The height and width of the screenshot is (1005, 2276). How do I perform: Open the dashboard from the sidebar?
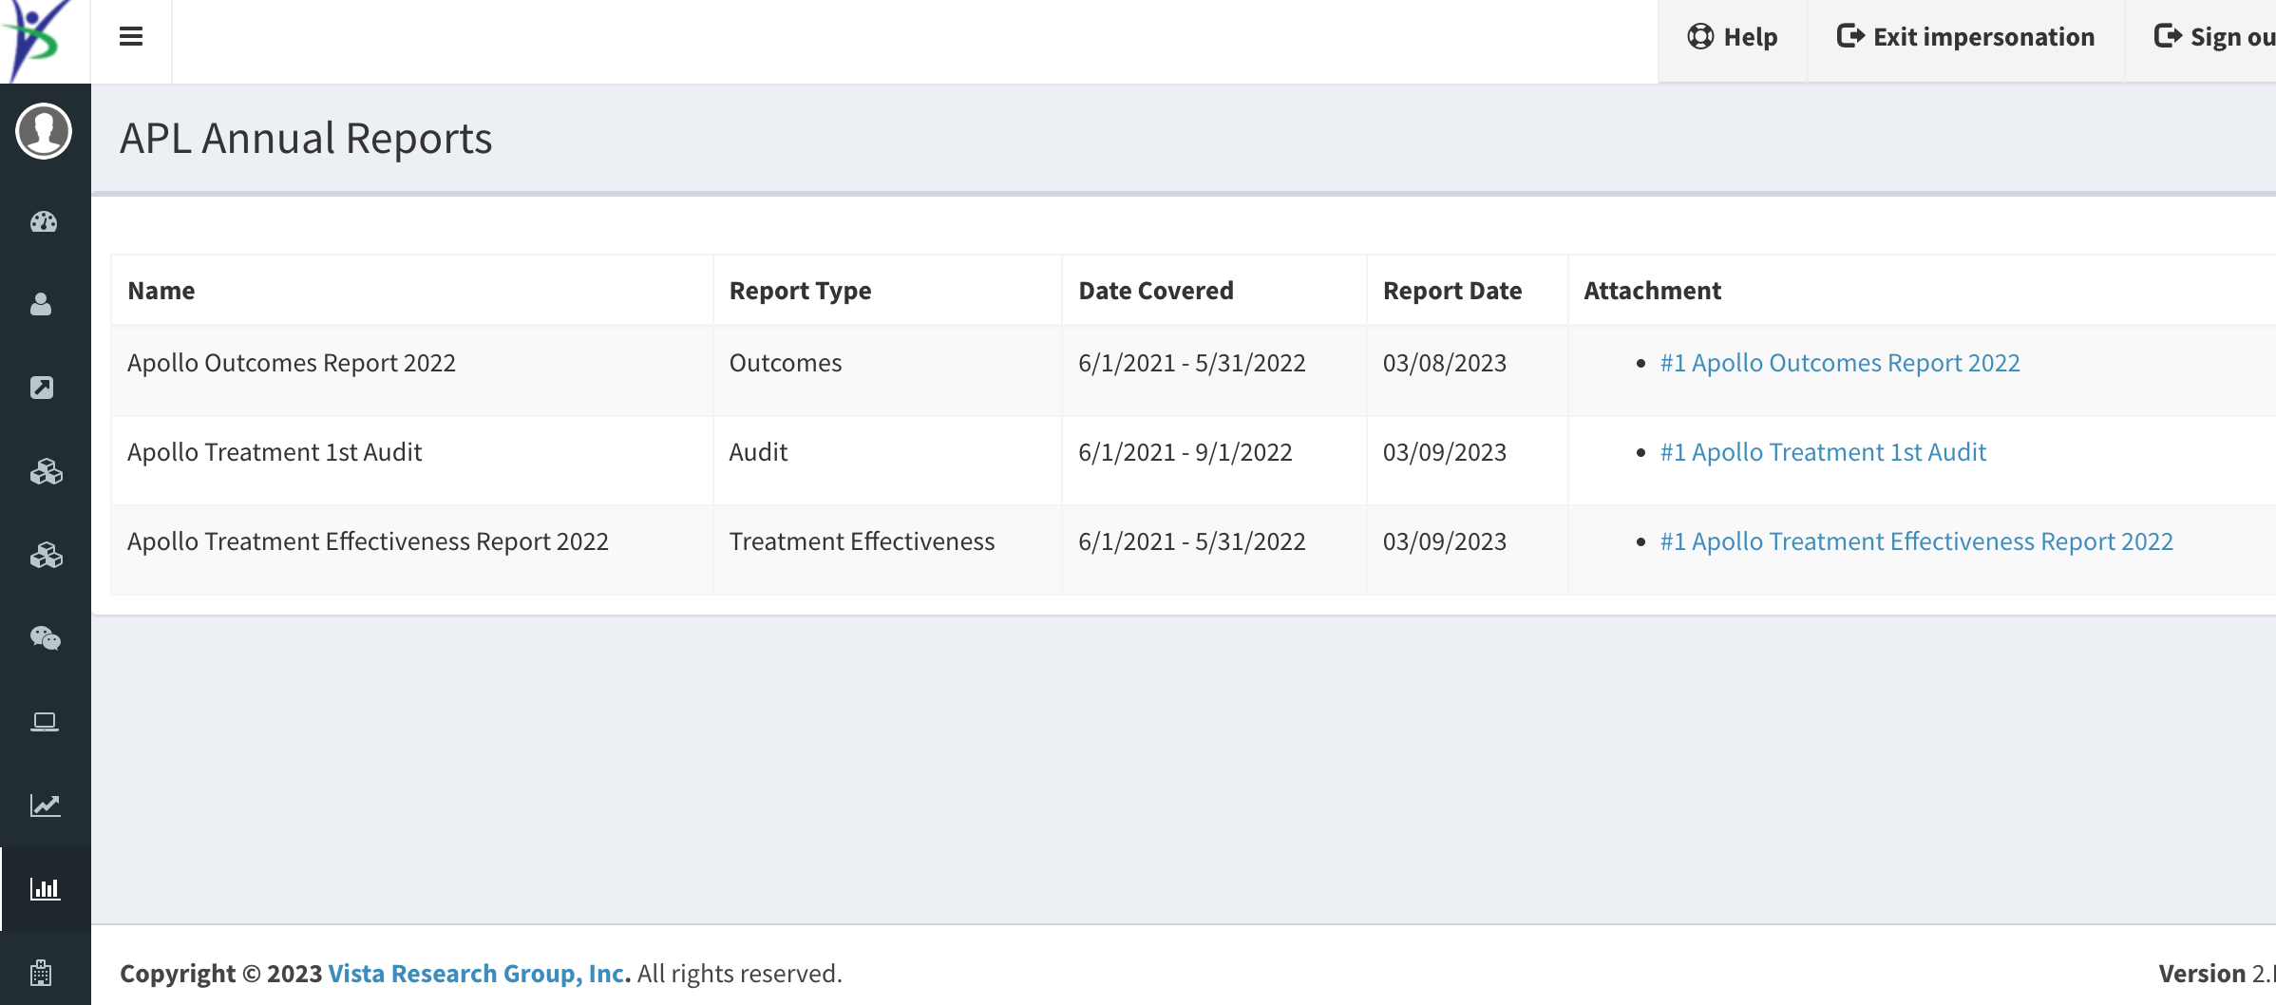tap(44, 222)
